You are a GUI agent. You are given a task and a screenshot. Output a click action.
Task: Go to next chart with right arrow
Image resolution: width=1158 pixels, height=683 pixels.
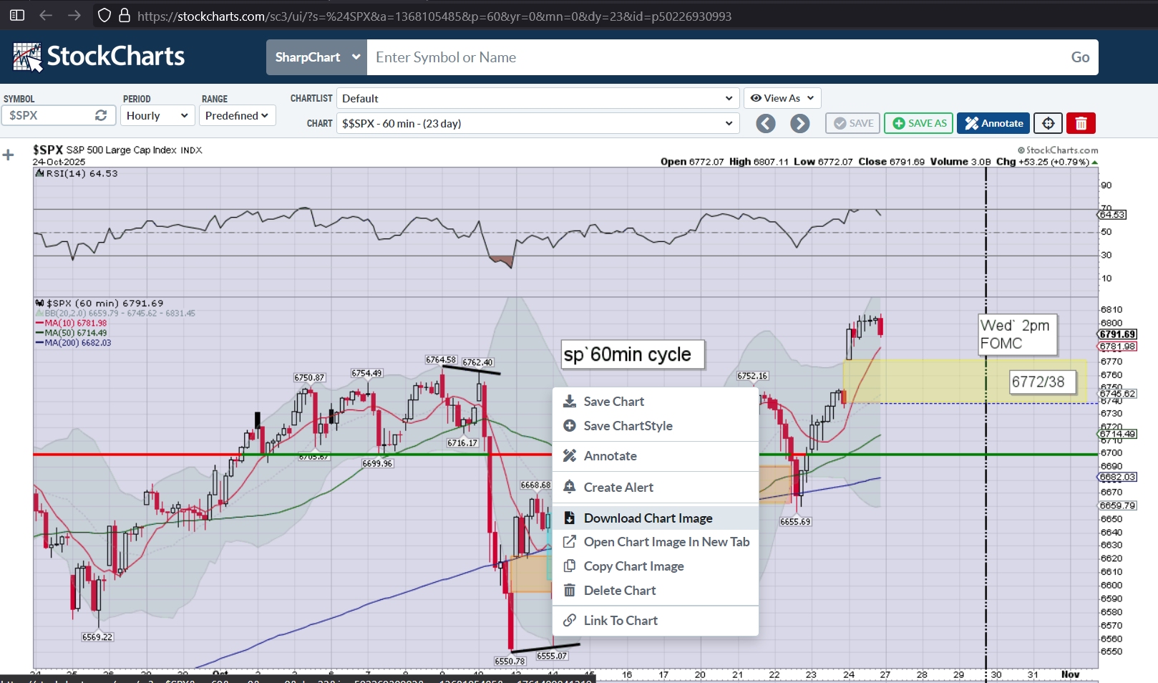point(799,124)
